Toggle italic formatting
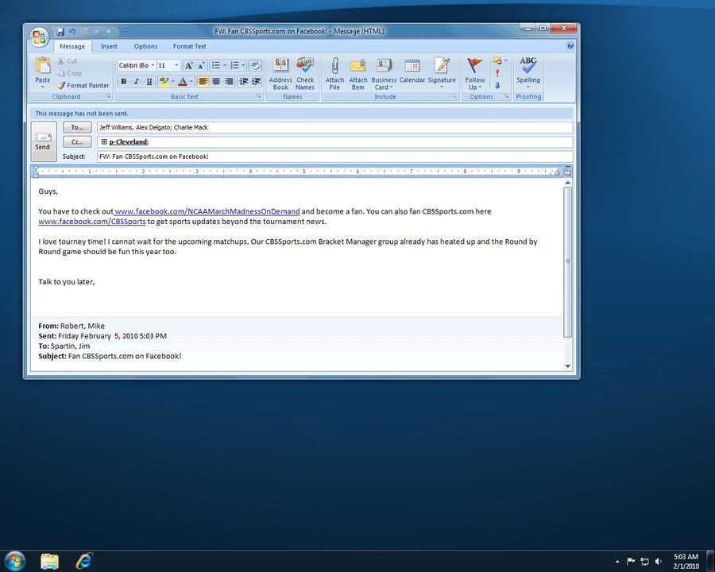The image size is (715, 572). (136, 81)
